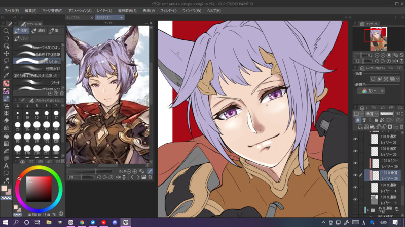Open フィルター(I) menu
This screenshot has width=405, height=227.
[x=168, y=11]
